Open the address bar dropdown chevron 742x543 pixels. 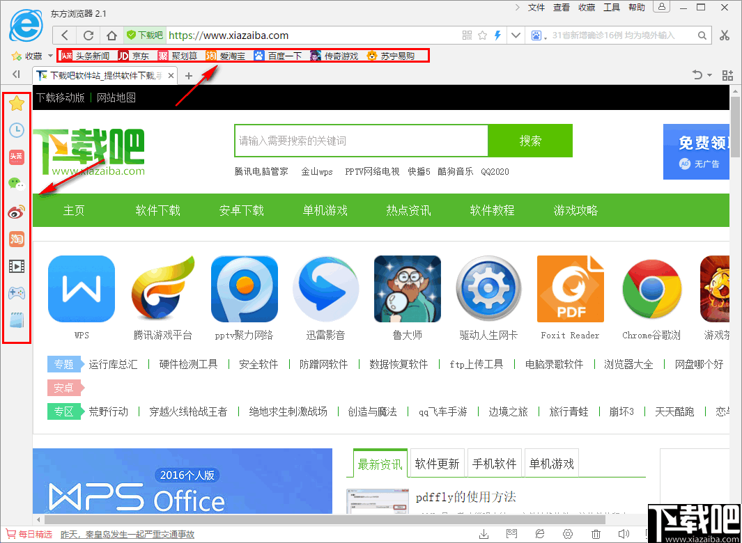tap(516, 35)
